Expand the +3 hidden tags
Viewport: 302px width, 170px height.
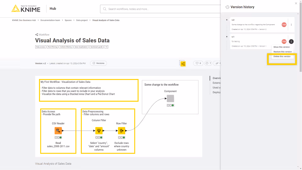tap(106, 47)
